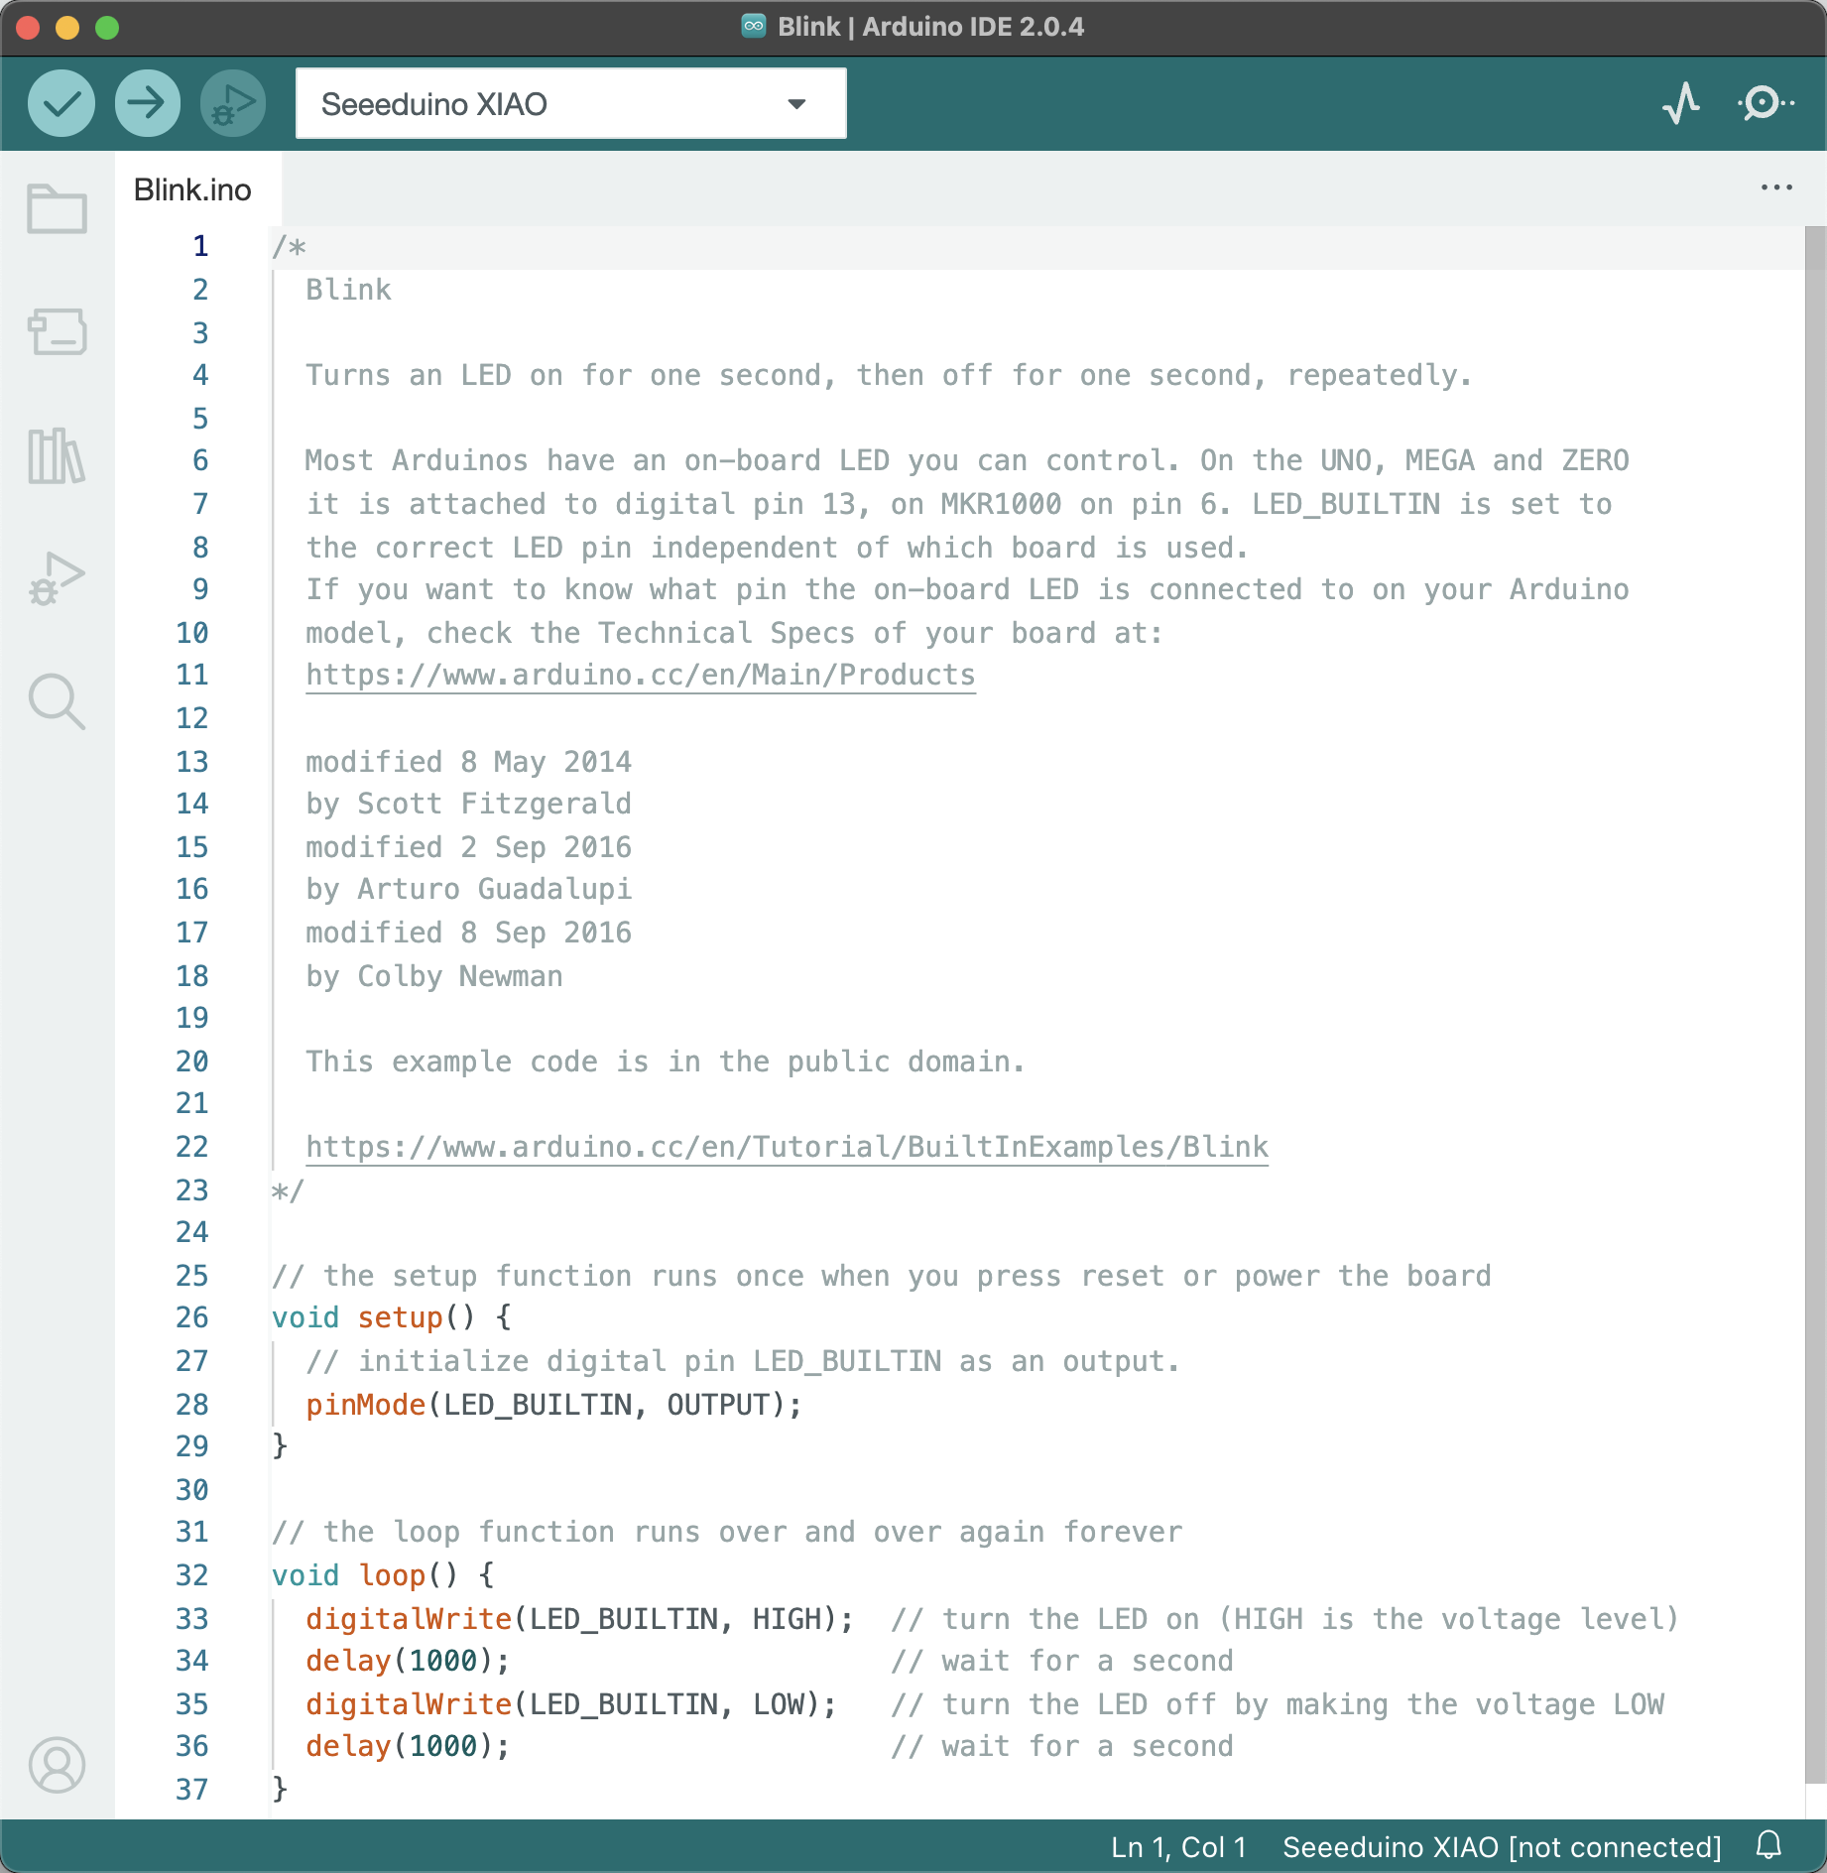Open the Search sidebar panel
The width and height of the screenshot is (1827, 1873).
click(x=57, y=701)
